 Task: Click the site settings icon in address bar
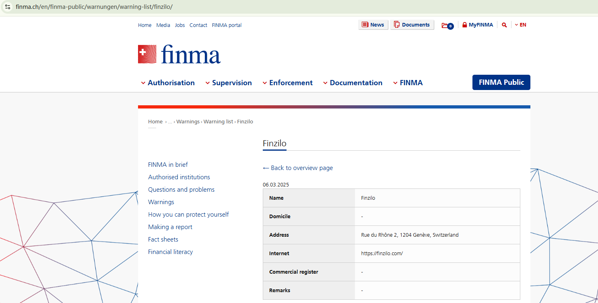tap(8, 7)
